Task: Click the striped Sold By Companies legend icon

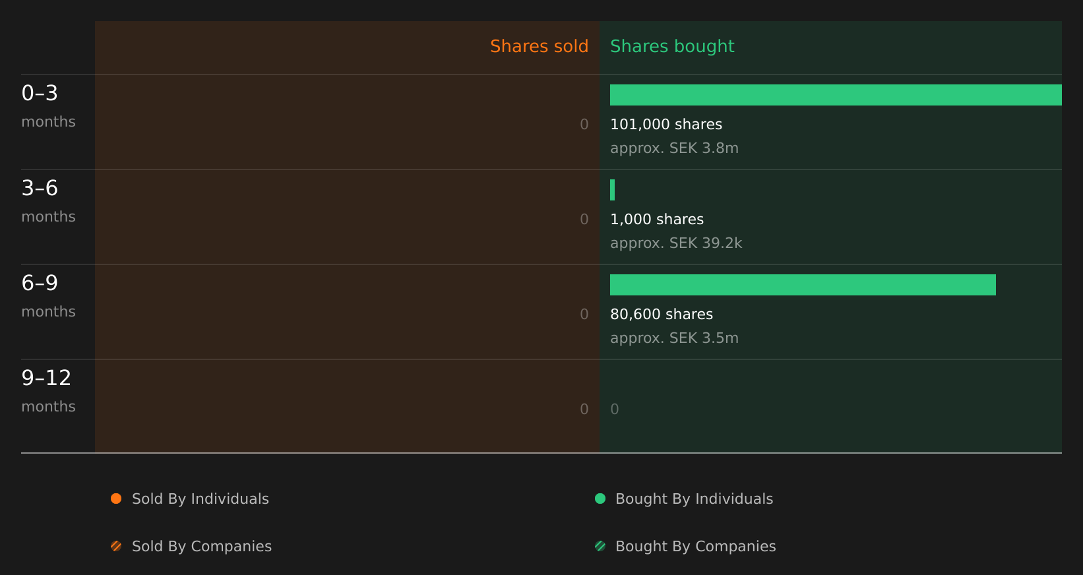Action: pyautogui.click(x=116, y=546)
